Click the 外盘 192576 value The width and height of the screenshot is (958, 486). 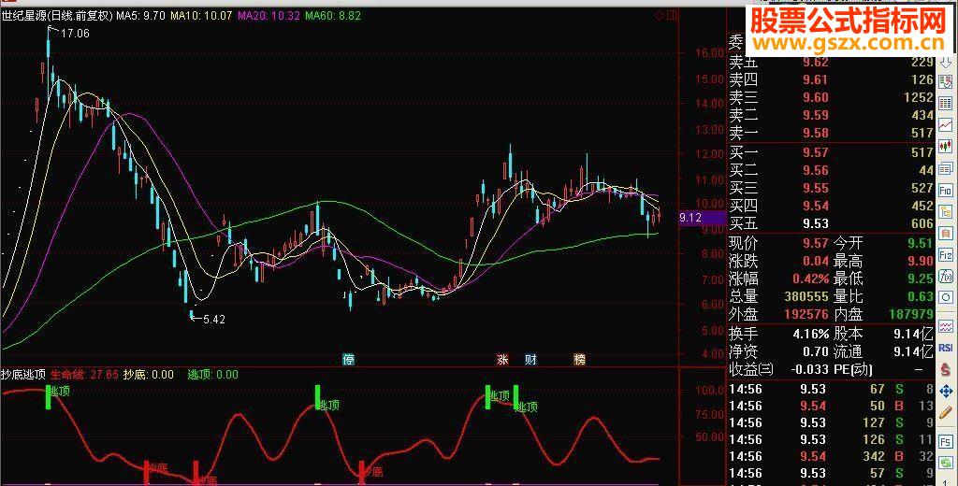coord(806,314)
